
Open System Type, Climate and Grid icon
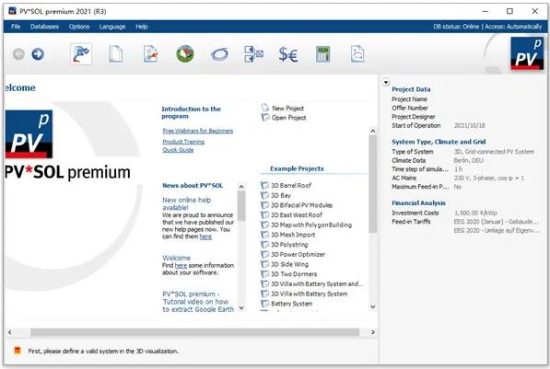(151, 54)
